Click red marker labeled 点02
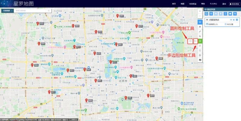Image resolution: width=241 pixels, height=121 pixels. (x=85, y=70)
